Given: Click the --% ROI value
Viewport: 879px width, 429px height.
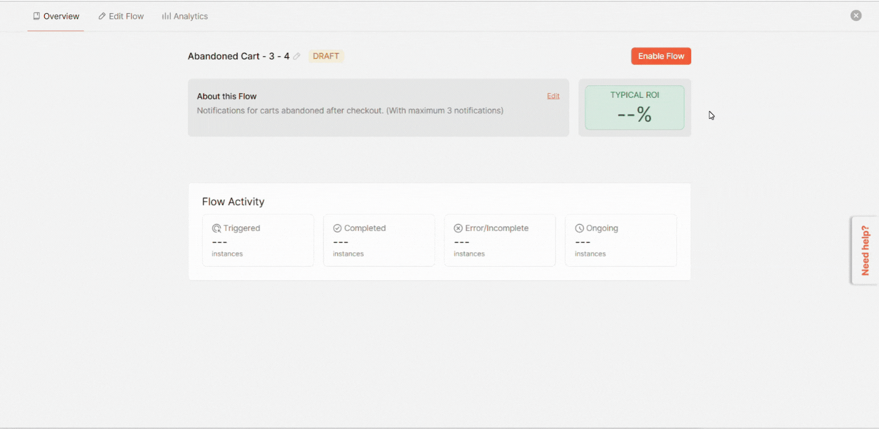Looking at the screenshot, I should coord(635,114).
